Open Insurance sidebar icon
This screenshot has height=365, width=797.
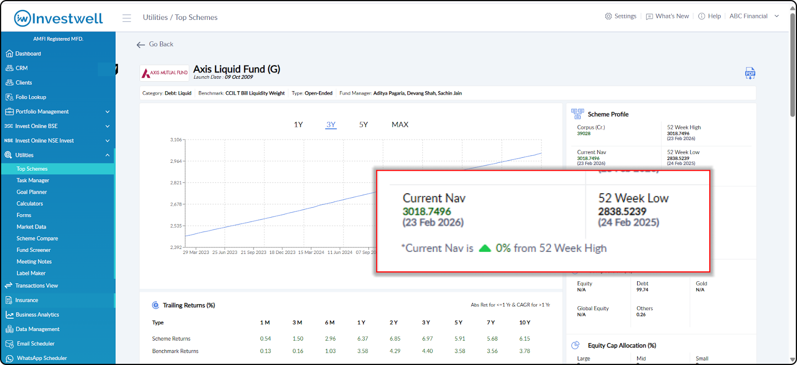pos(8,300)
